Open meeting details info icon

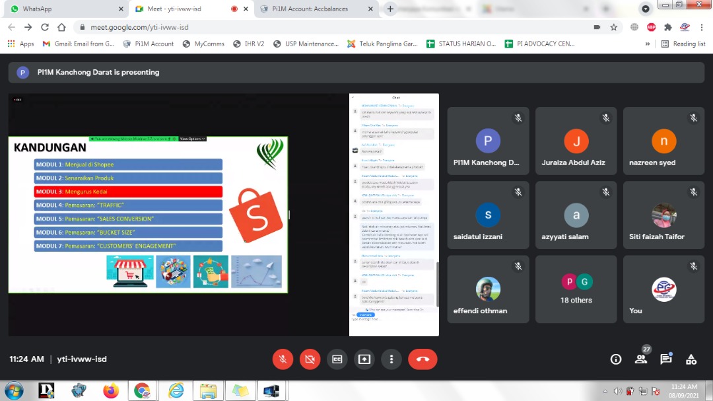(616, 359)
